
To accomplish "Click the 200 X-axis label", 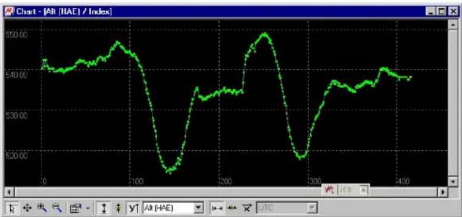I will 226,181.
